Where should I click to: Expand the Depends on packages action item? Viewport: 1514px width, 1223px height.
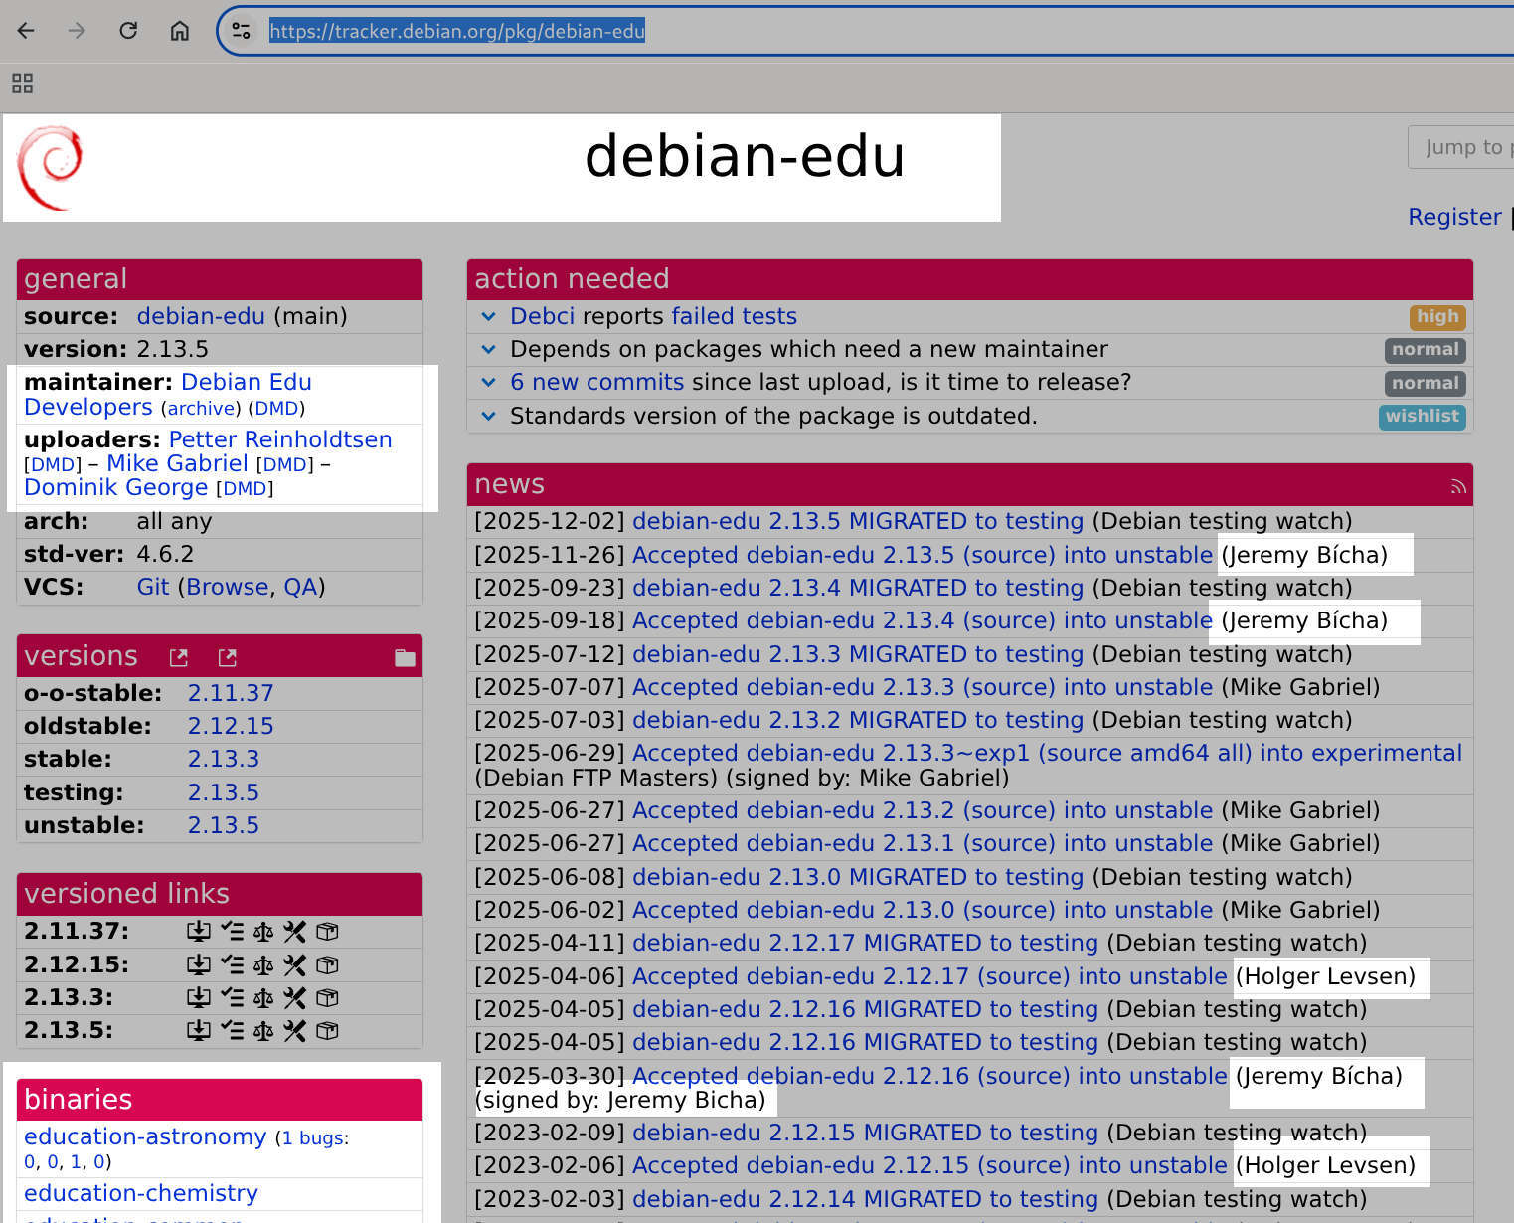(488, 349)
